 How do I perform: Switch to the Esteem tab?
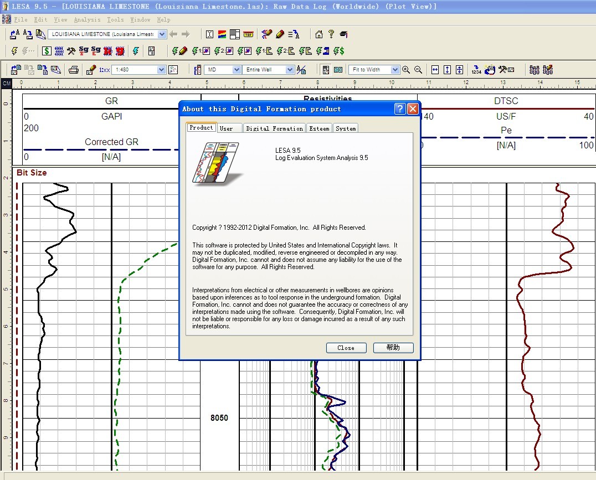319,128
